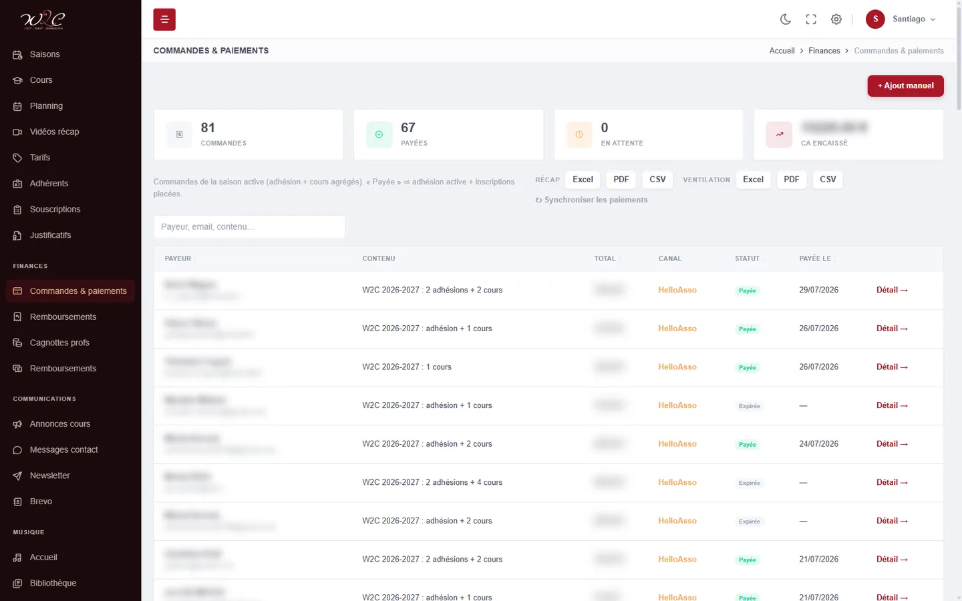The image size is (962, 601).
Task: Open the Newsletter paper-plane icon
Action: point(17,475)
